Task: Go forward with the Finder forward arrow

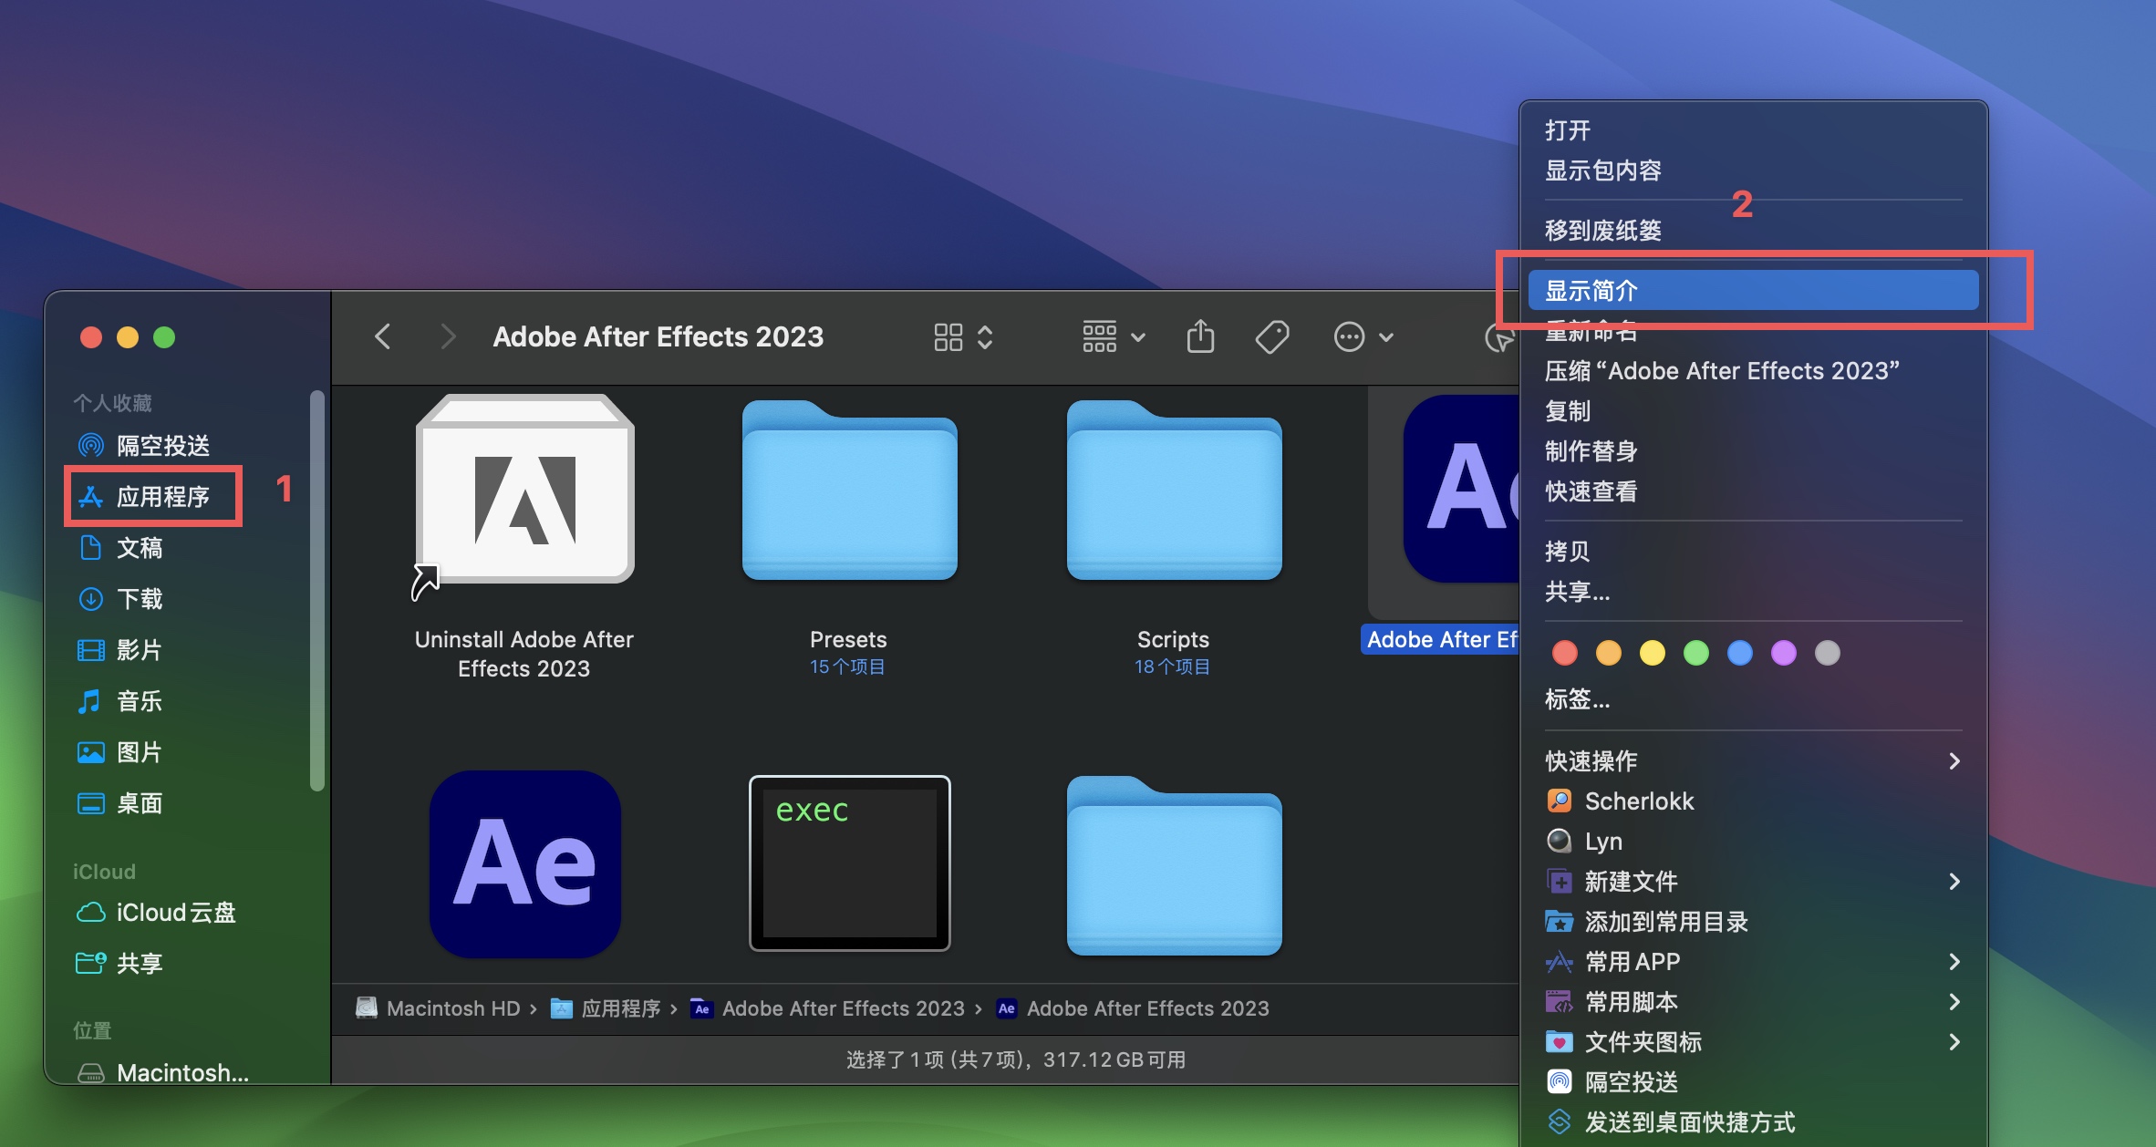Action: click(447, 336)
